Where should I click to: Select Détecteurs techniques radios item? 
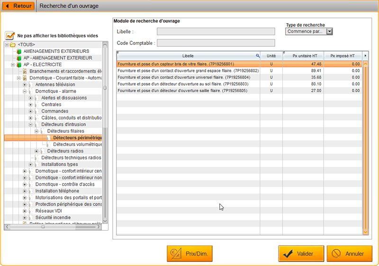[x=71, y=157]
